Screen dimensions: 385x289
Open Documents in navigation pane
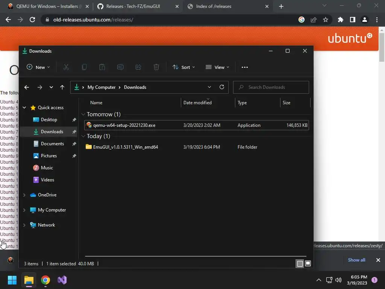pyautogui.click(x=52, y=144)
